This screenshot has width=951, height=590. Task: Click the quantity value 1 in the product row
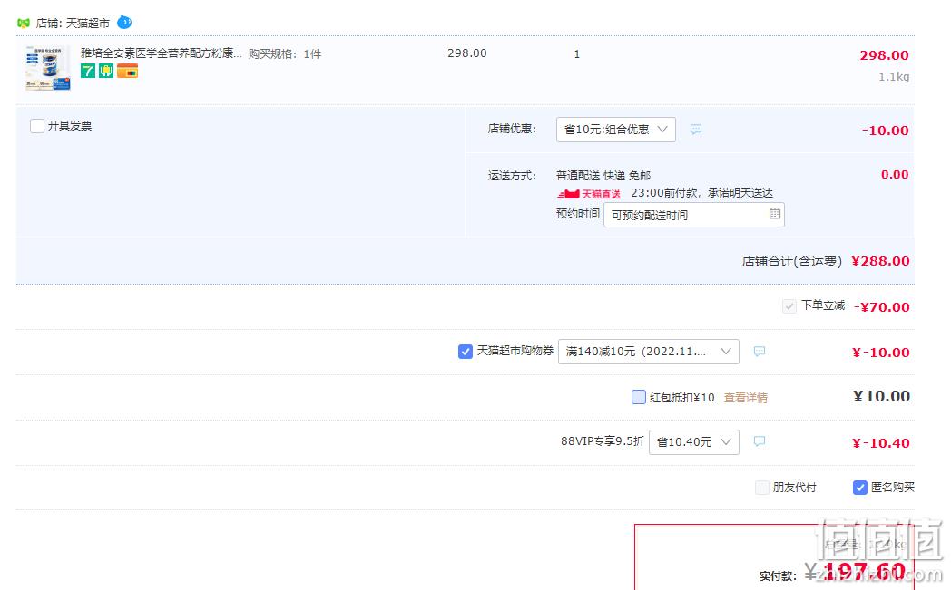tap(577, 53)
